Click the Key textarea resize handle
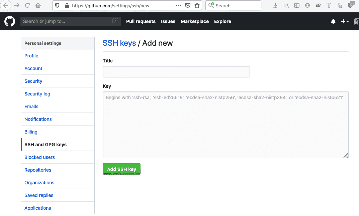This screenshot has width=359, height=216. click(346, 156)
